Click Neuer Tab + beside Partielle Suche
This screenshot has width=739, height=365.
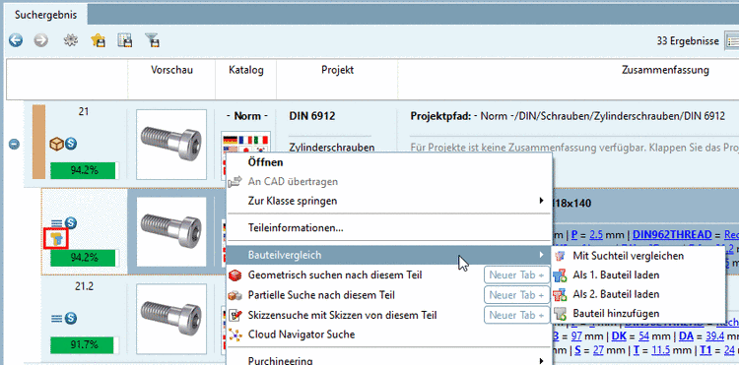click(516, 295)
